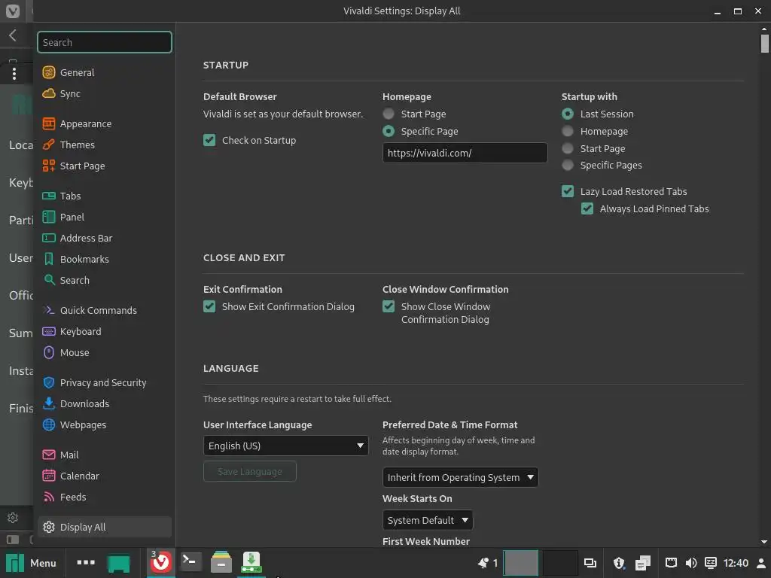This screenshot has height=578, width=771.
Task: Click the Privacy and Security shield icon
Action: tap(49, 383)
